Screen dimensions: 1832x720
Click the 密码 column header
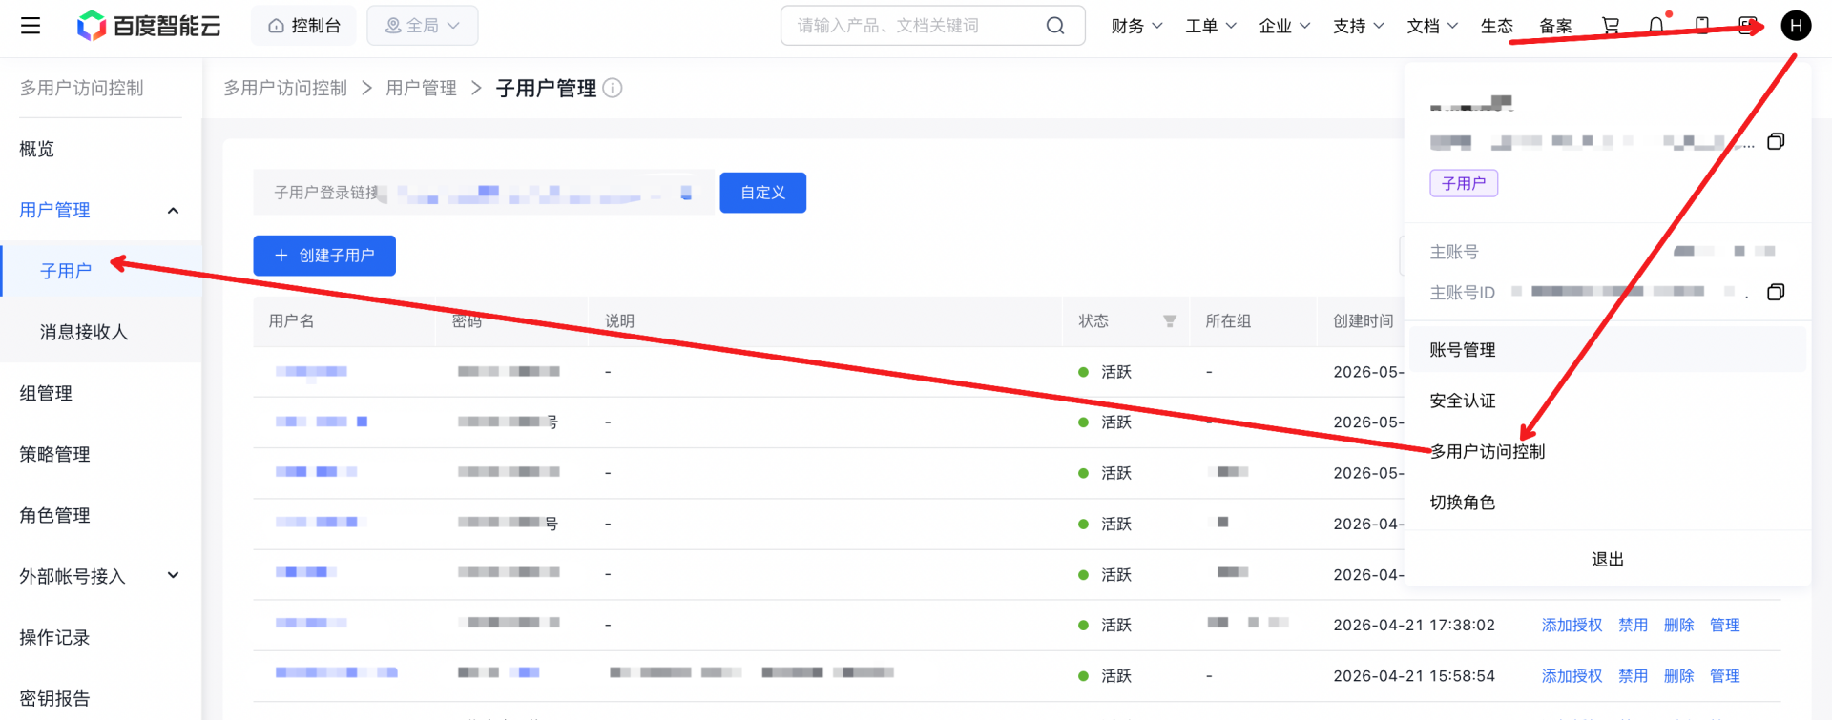click(467, 321)
